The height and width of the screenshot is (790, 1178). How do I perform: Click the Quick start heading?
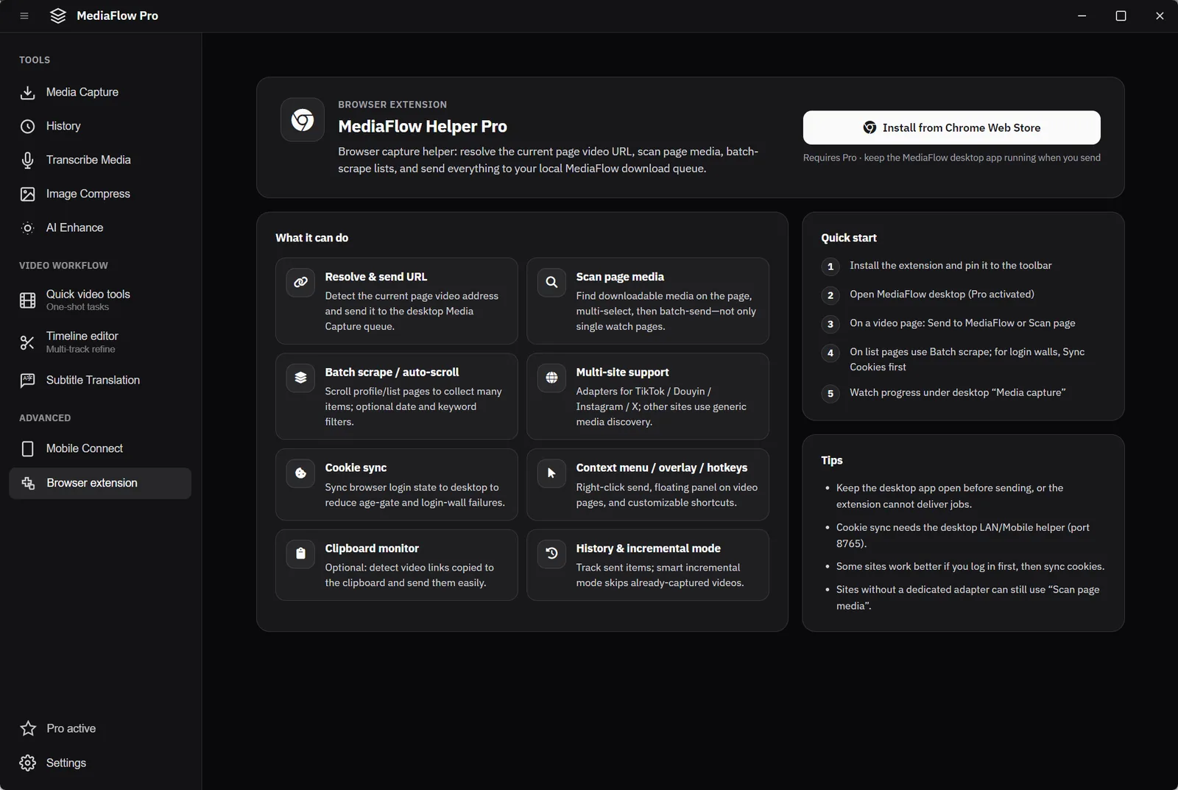pos(849,238)
